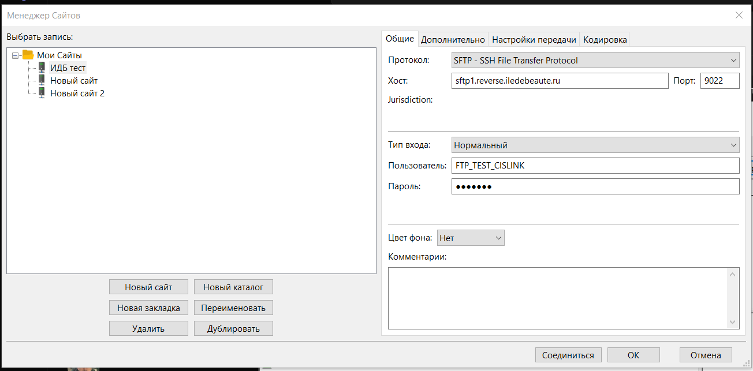
Task: Click the Удалить button
Action: (148, 328)
